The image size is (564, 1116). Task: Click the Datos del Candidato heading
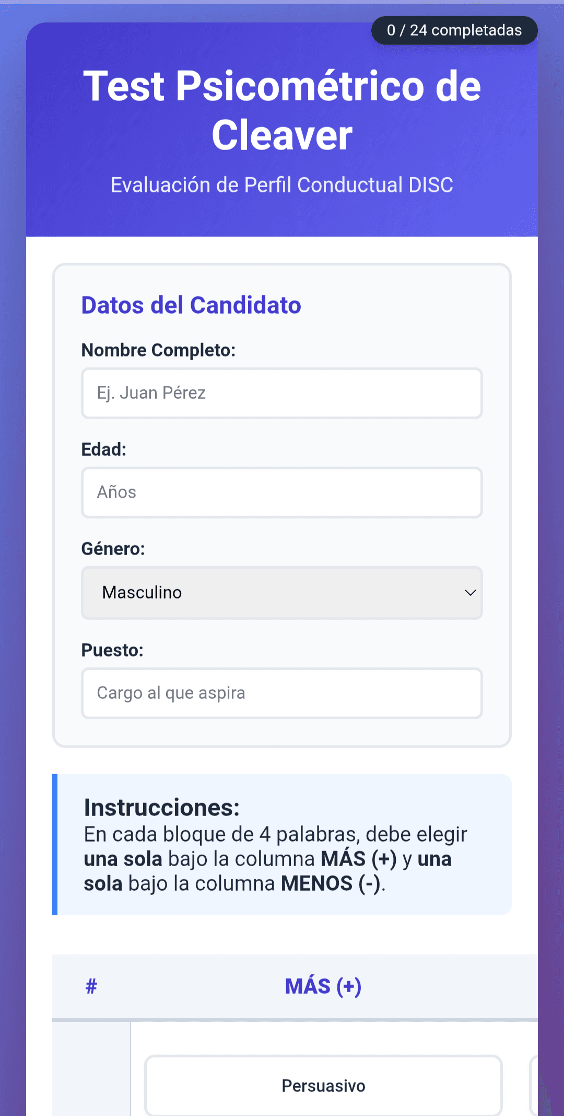(x=191, y=305)
